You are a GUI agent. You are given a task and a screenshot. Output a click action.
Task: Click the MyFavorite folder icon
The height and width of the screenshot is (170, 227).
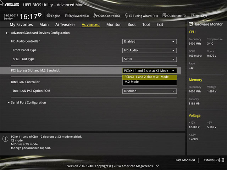point(67,16)
